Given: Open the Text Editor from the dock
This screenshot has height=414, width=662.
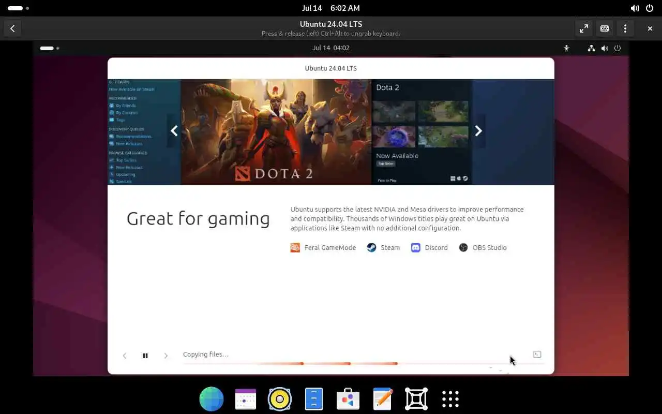Looking at the screenshot, I should coord(382,399).
